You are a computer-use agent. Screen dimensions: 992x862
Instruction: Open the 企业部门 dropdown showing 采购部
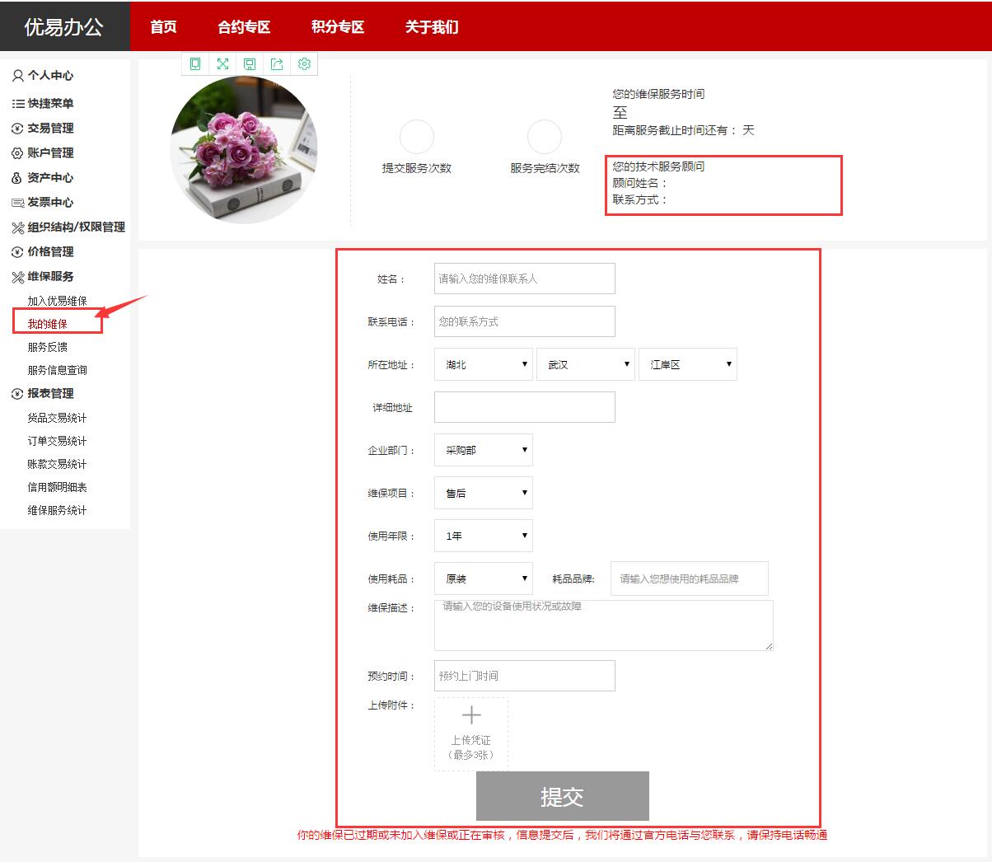pyautogui.click(x=483, y=450)
